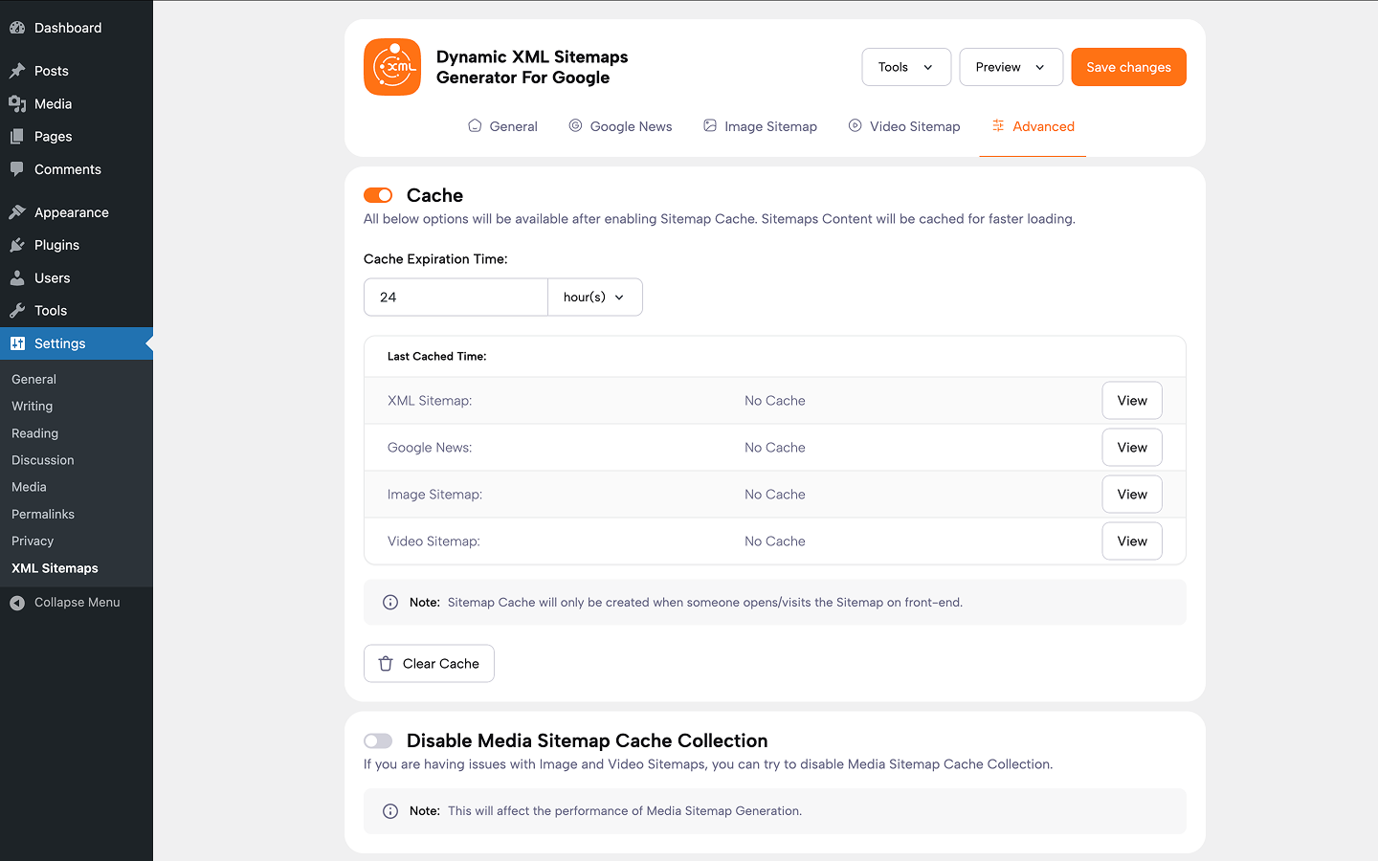Image resolution: width=1378 pixels, height=861 pixels.
Task: Open the Tools dropdown
Action: point(905,67)
